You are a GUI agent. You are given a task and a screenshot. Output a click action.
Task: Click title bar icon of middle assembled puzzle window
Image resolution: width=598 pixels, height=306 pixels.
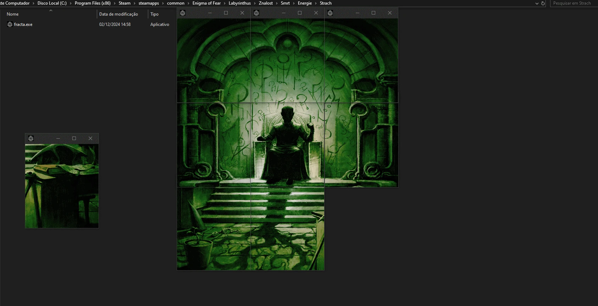click(x=256, y=13)
